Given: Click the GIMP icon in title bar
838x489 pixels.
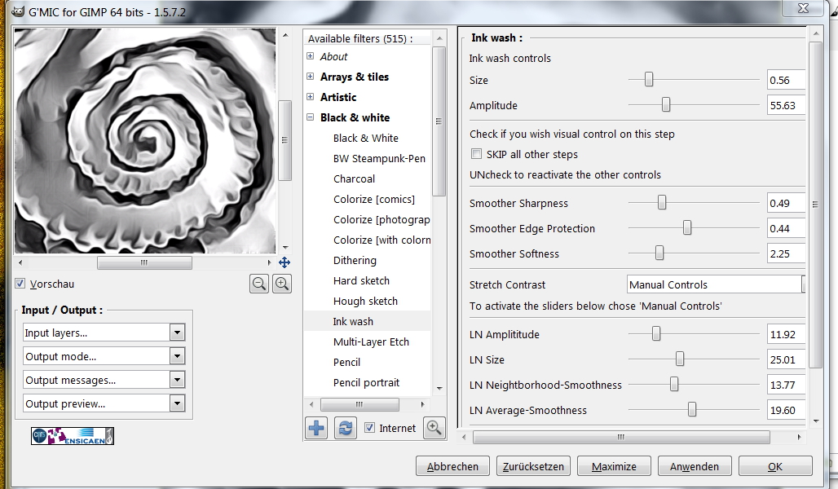Looking at the screenshot, I should pos(17,9).
